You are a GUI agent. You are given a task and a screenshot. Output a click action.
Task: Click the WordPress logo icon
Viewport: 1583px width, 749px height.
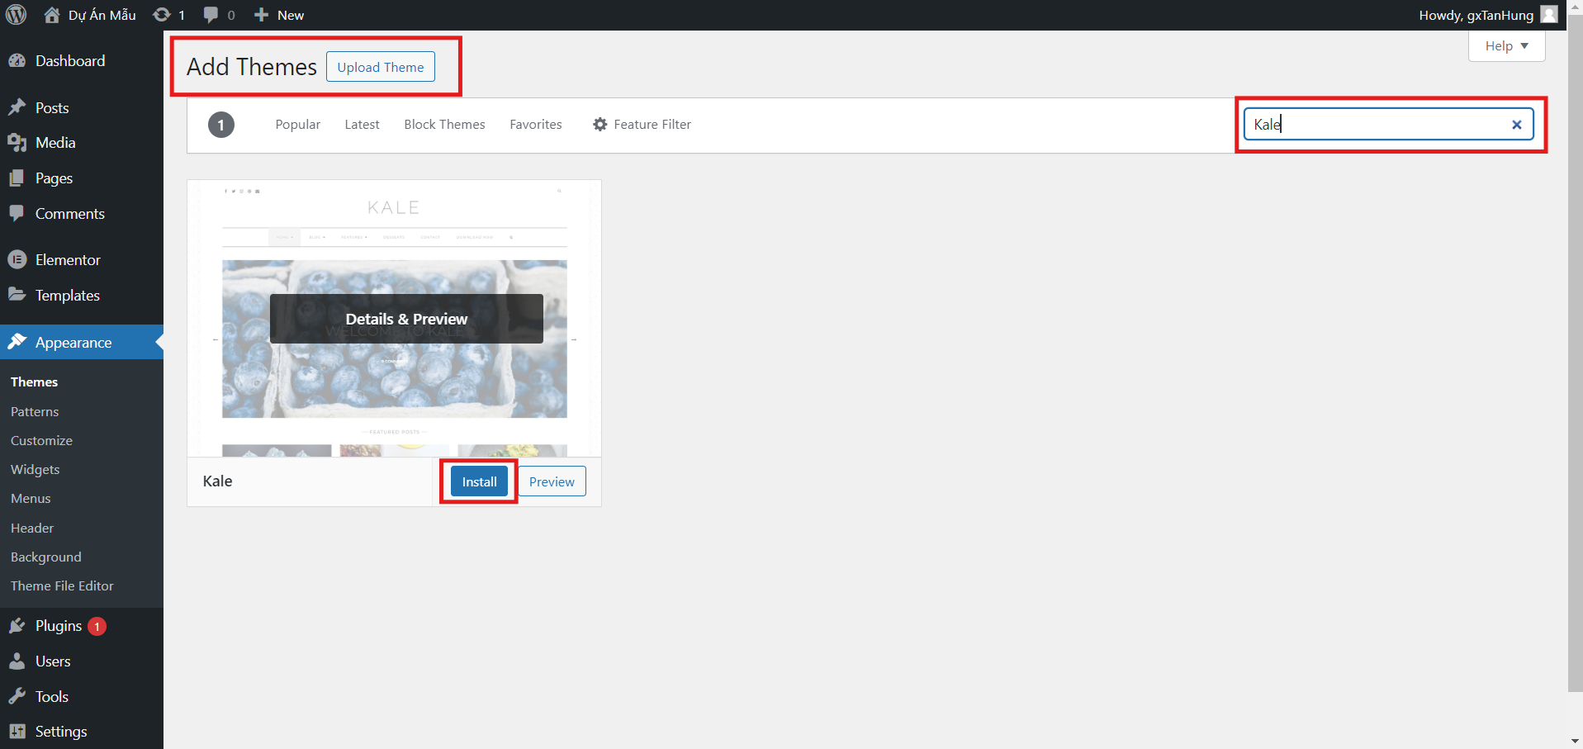17,15
